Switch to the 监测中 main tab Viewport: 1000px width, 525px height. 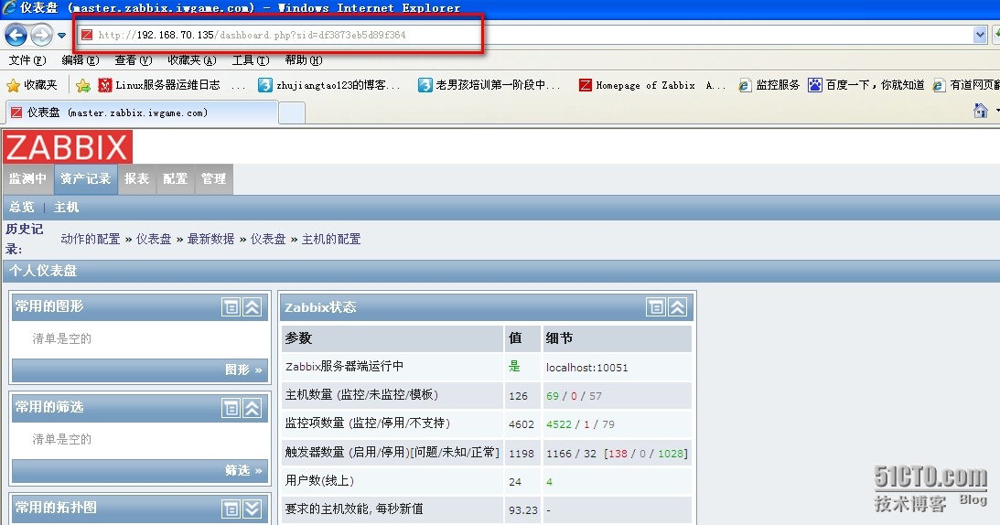pyautogui.click(x=27, y=178)
